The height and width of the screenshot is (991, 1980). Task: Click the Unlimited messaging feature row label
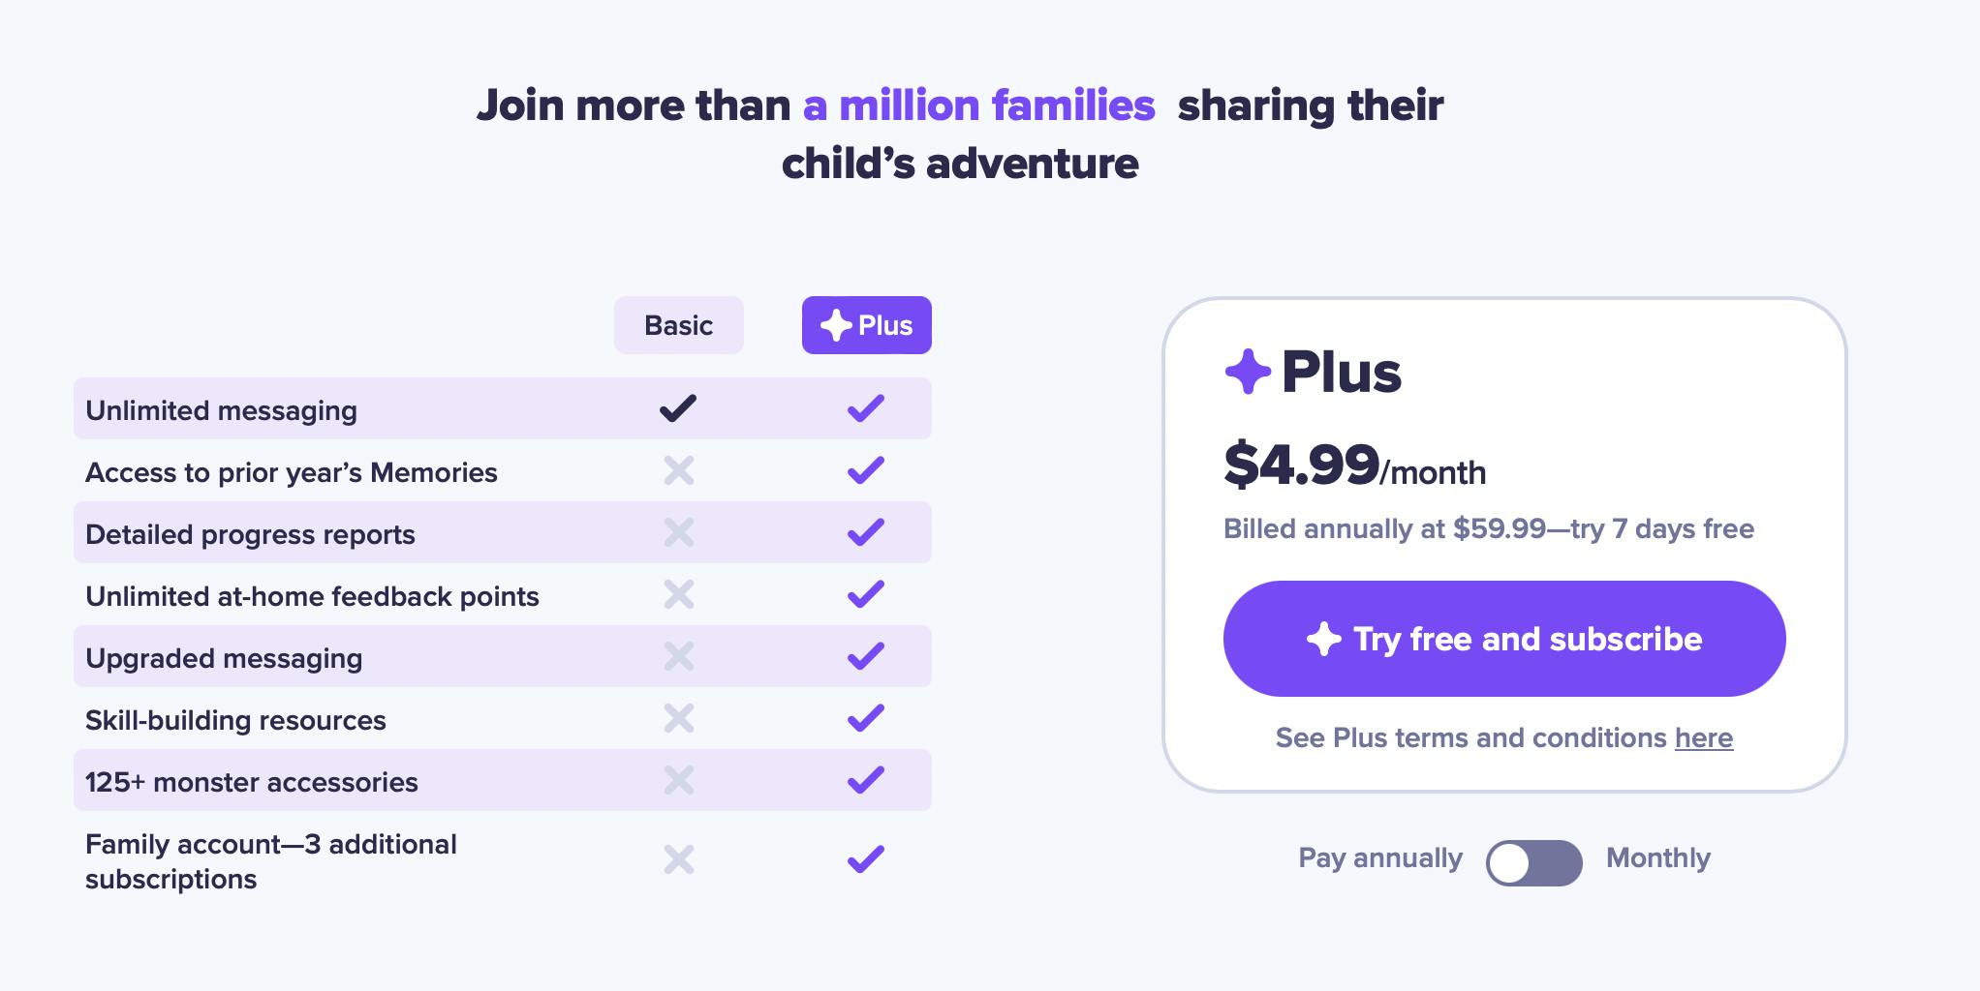click(x=221, y=410)
